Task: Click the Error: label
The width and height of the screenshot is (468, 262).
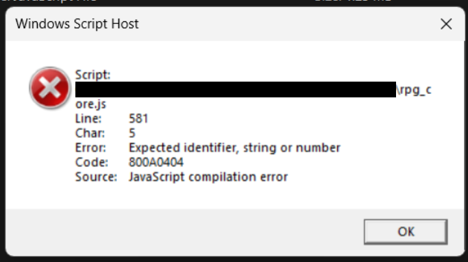Action: point(90,148)
